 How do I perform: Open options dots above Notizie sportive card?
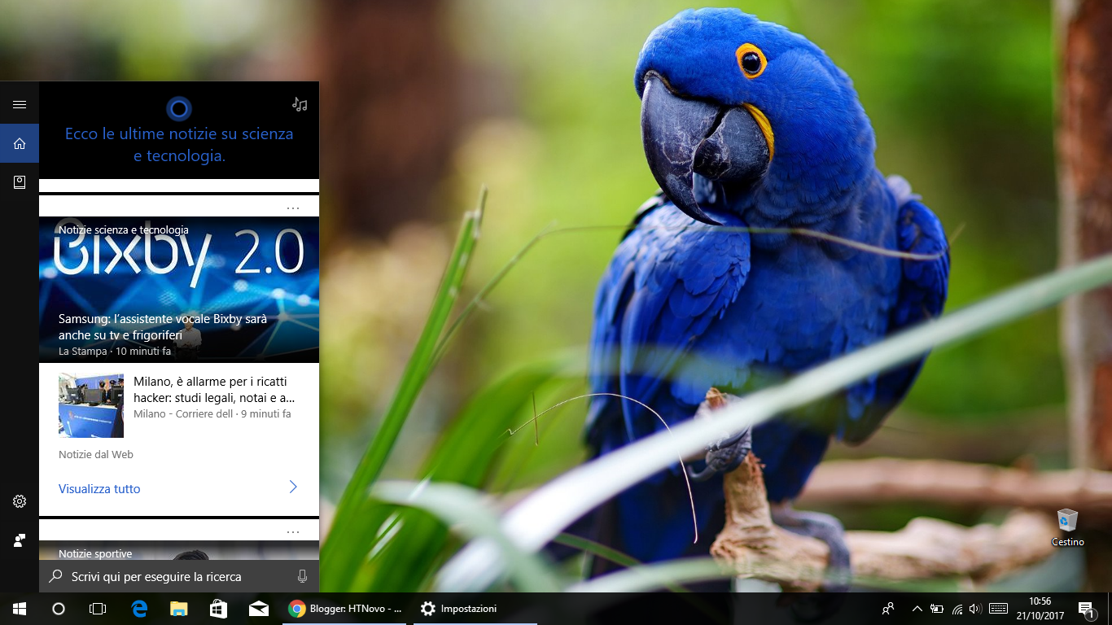(x=293, y=532)
